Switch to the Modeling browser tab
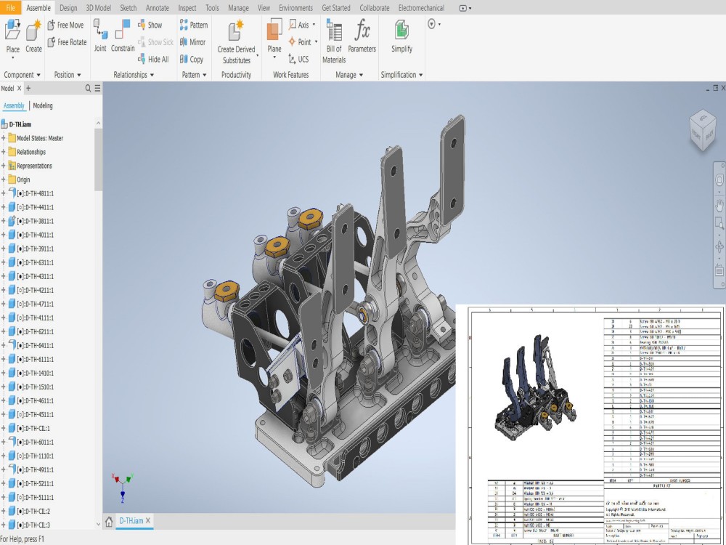The height and width of the screenshot is (545, 726). [42, 105]
